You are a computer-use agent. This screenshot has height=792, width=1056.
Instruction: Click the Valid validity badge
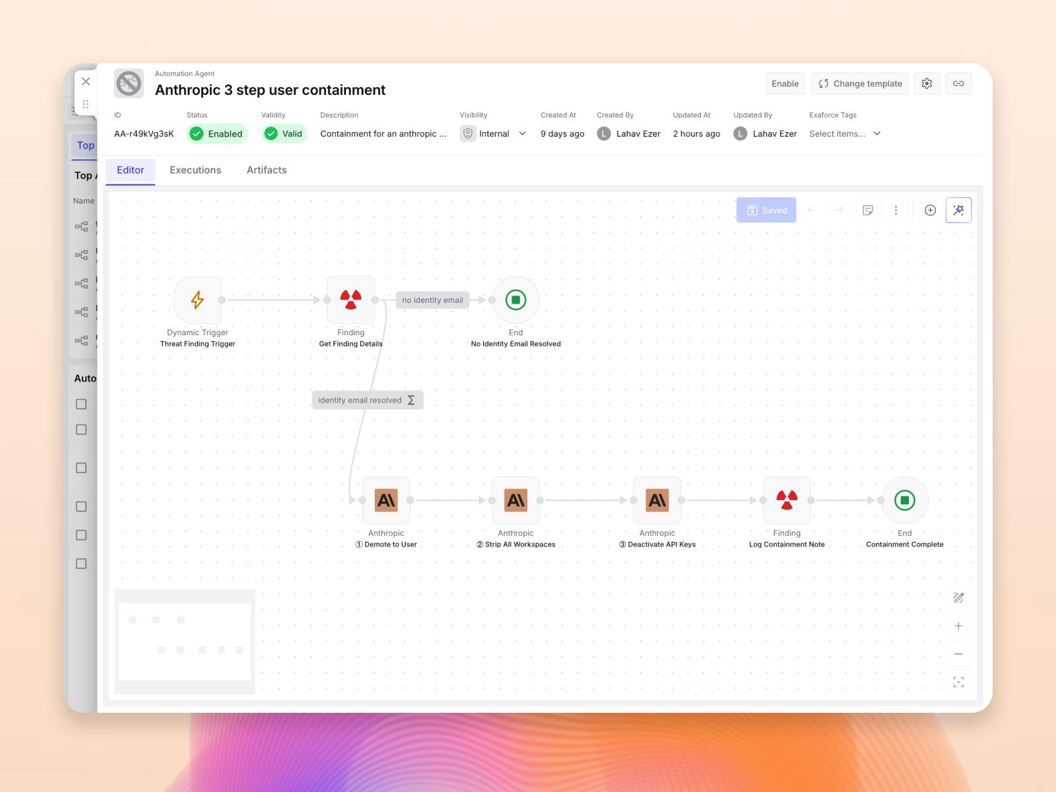[284, 134]
